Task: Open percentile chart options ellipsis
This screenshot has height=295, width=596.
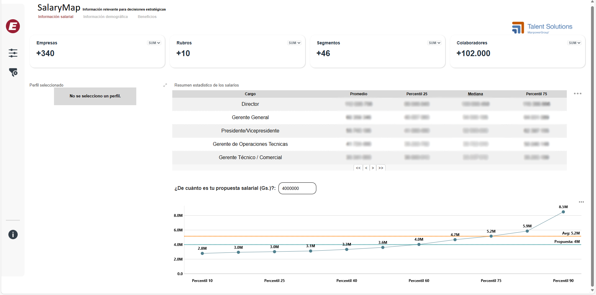Action: (581, 202)
